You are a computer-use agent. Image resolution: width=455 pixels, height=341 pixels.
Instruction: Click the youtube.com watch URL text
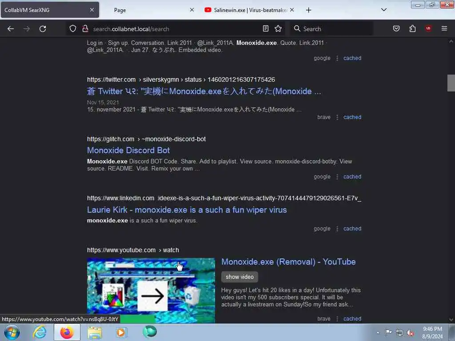(133, 250)
